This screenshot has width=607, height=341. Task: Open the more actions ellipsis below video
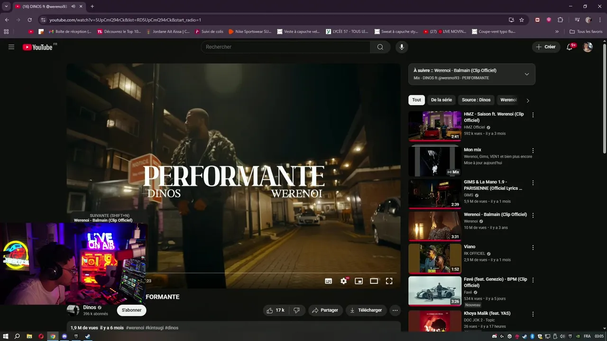(395, 310)
